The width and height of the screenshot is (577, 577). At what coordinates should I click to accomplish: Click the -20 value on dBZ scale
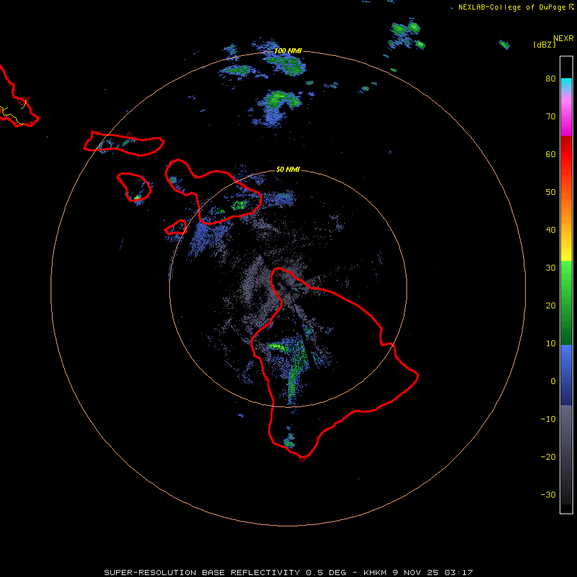tap(548, 457)
